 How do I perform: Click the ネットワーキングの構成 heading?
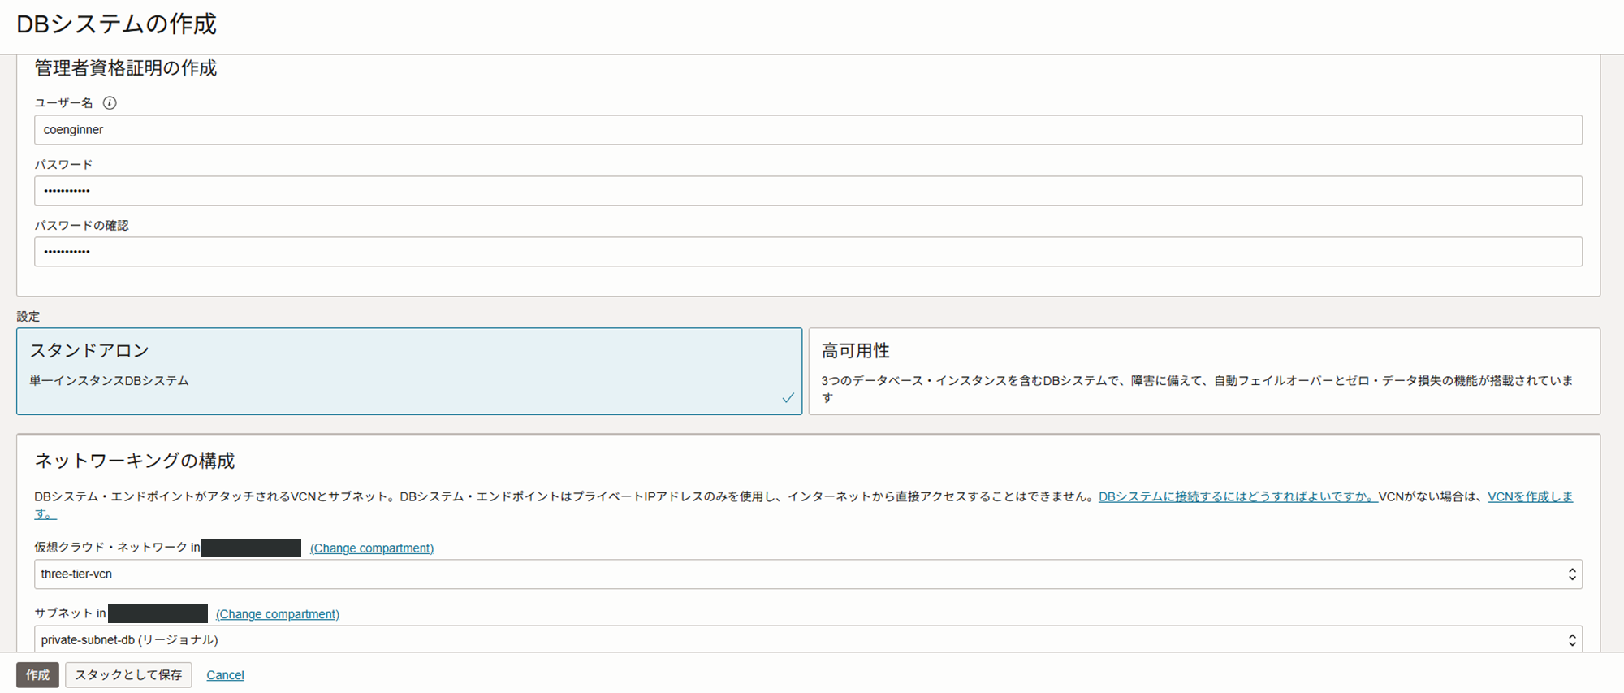coord(135,461)
